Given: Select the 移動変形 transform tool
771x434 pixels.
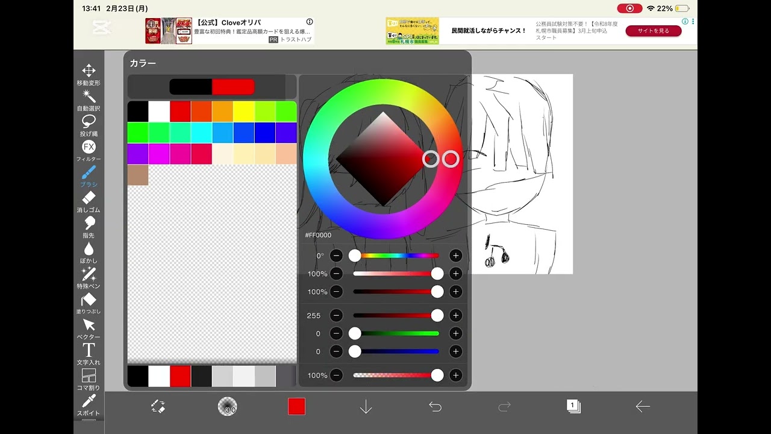Looking at the screenshot, I should [x=89, y=75].
